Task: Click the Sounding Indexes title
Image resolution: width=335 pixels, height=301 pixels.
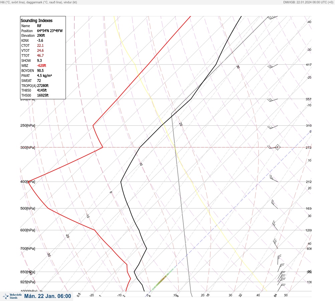Action: pyautogui.click(x=36, y=20)
